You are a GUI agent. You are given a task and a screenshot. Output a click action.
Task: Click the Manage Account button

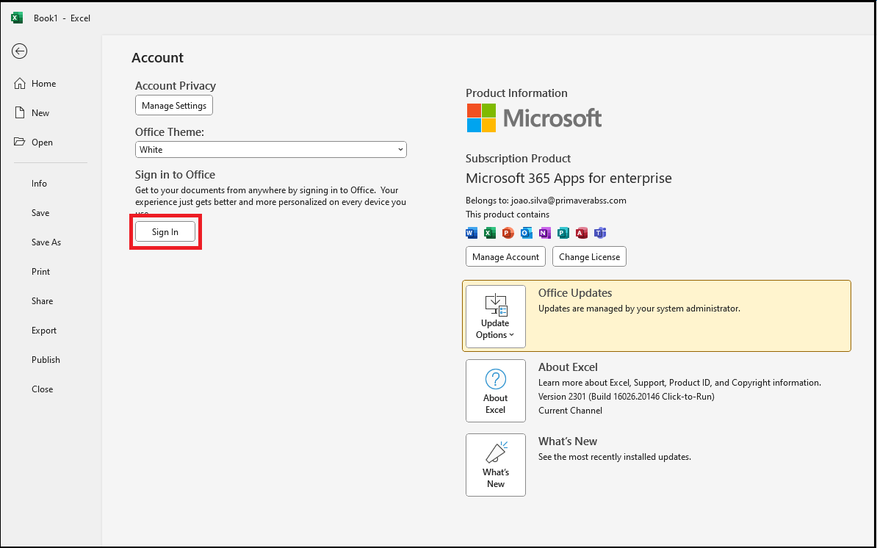[505, 256]
